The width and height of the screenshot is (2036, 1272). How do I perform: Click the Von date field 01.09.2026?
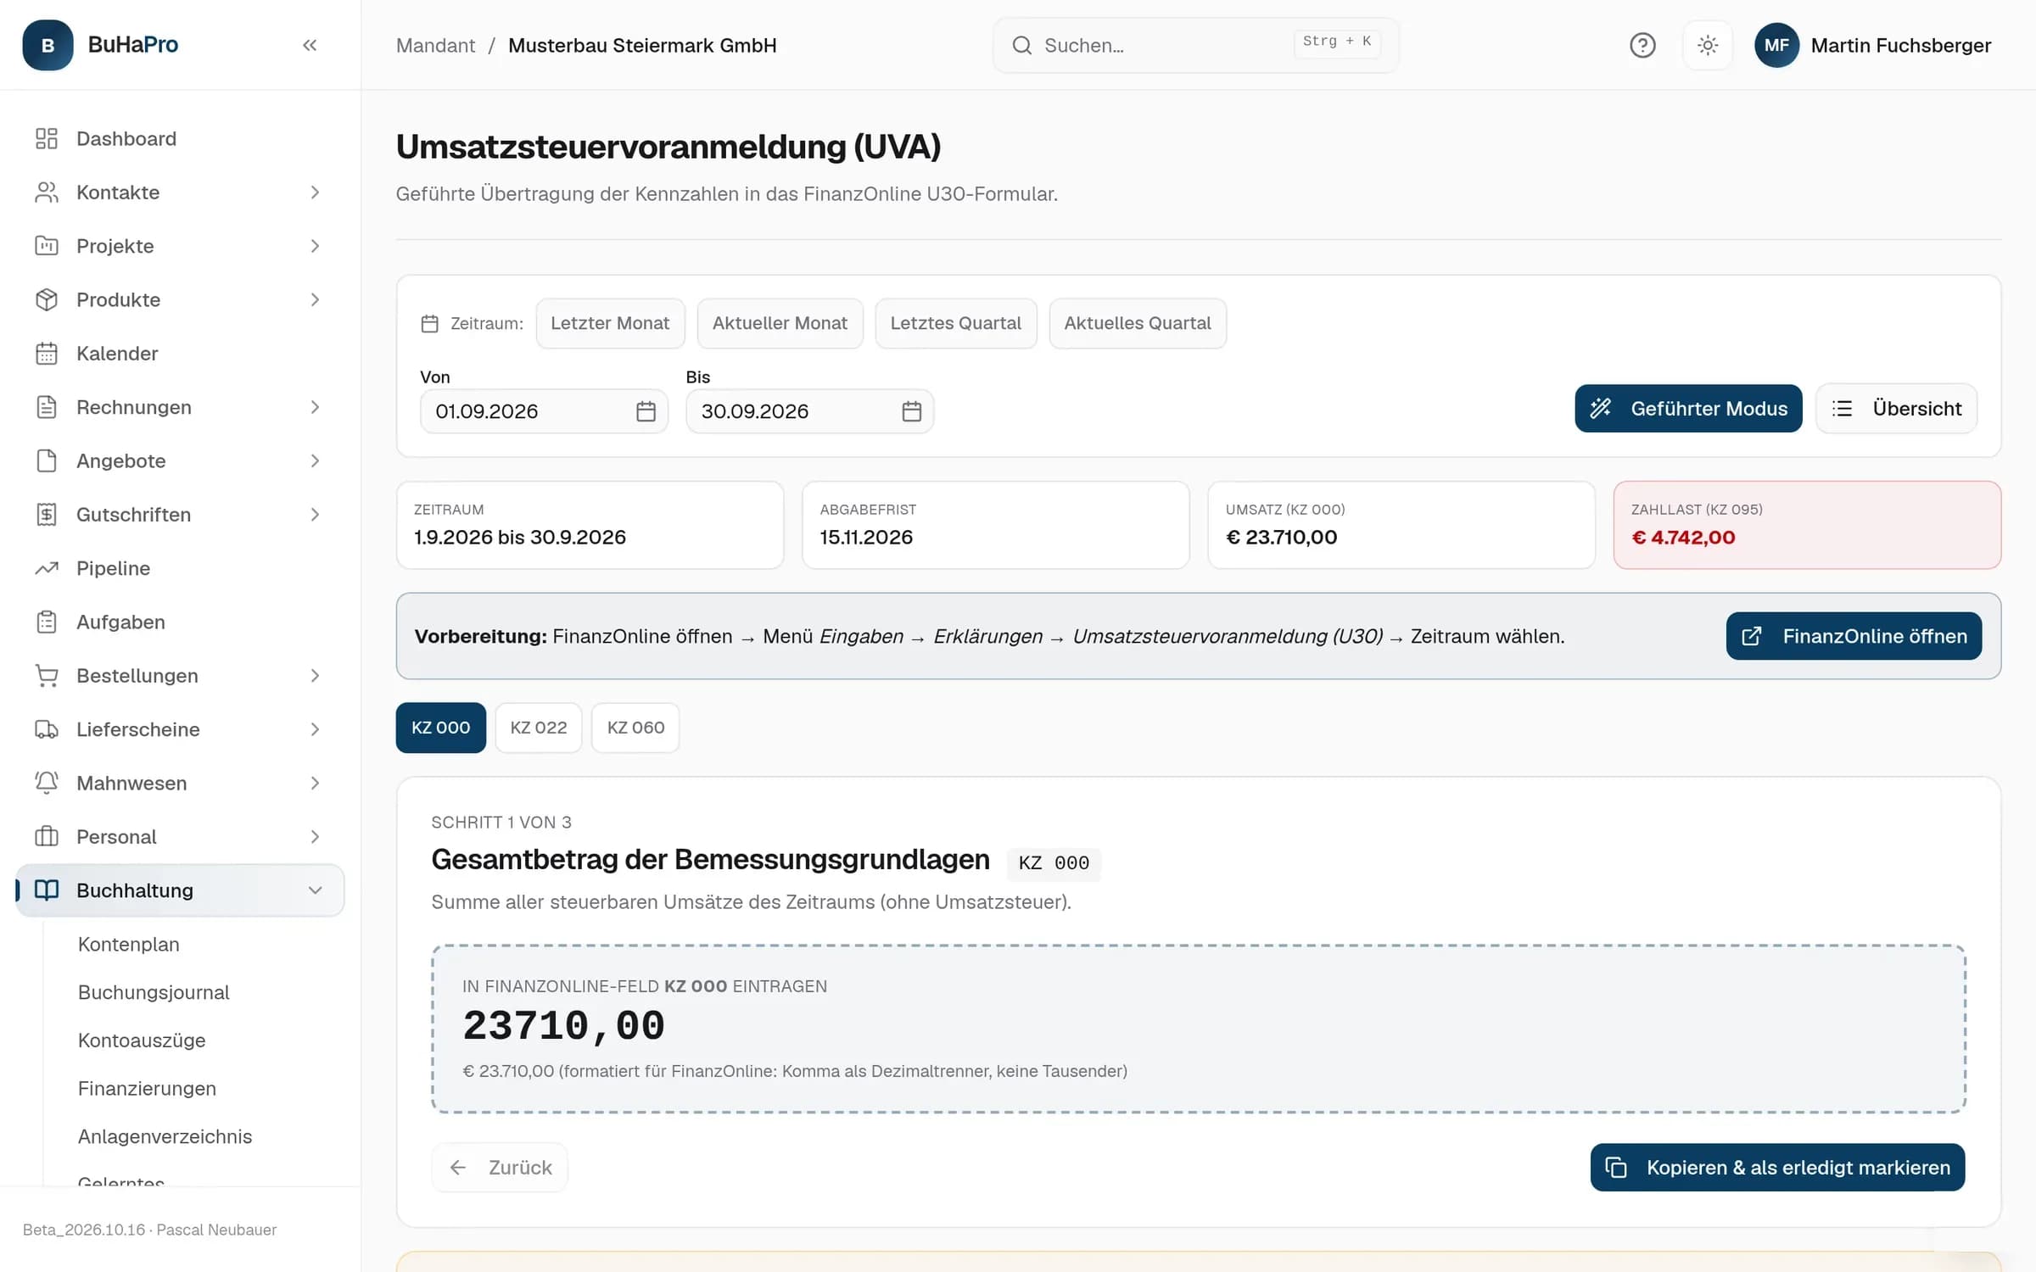(544, 411)
